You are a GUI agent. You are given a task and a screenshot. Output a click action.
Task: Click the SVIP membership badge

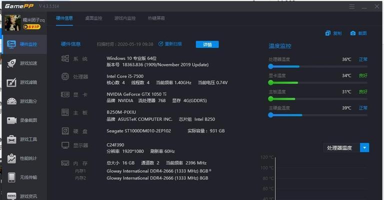point(32,26)
